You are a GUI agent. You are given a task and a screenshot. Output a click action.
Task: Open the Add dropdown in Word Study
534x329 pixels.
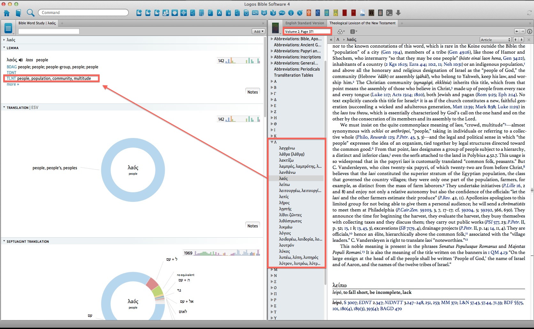pyautogui.click(x=258, y=31)
